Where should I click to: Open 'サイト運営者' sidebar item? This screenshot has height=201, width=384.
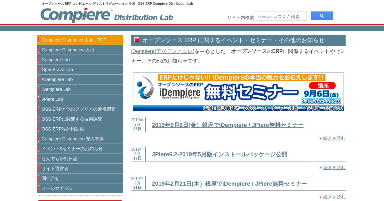point(80,168)
